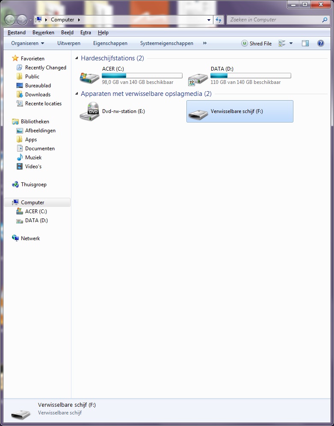Click the DATA (D:) capacity bar

click(251, 75)
